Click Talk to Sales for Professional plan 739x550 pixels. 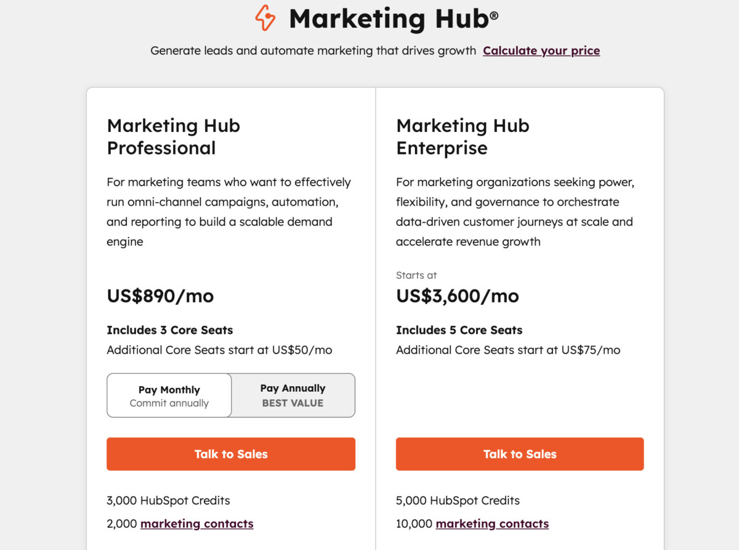click(x=231, y=454)
